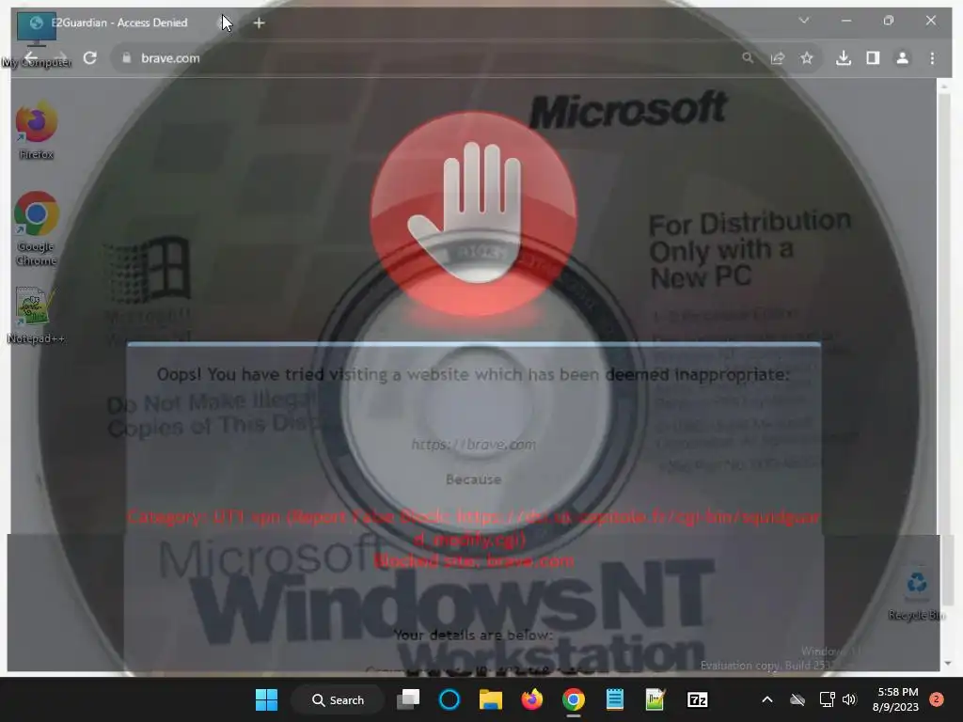Open the Windows Start menu

pos(266,699)
